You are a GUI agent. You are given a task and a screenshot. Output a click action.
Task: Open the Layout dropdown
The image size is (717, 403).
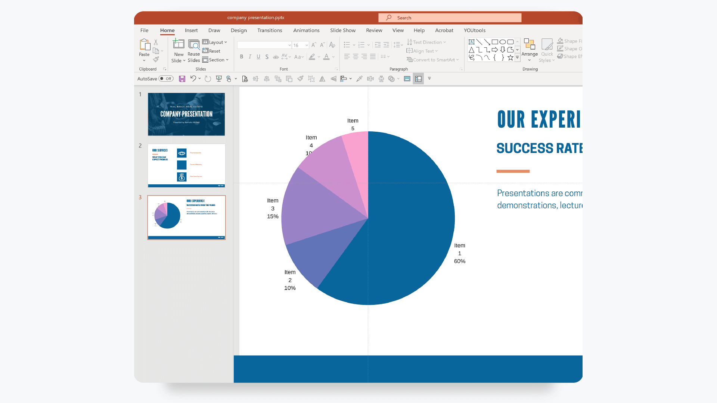[x=215, y=42]
